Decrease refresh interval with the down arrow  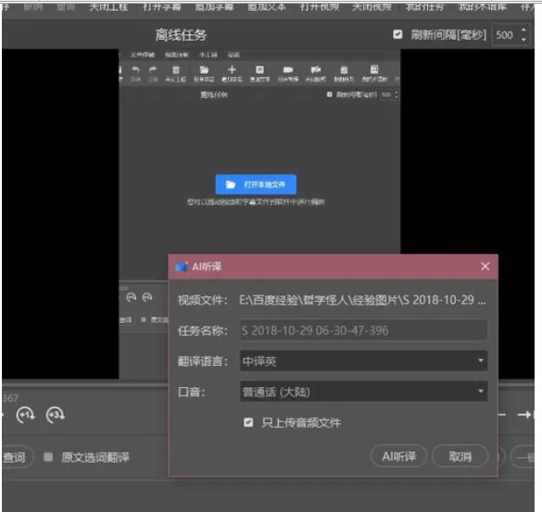click(523, 40)
